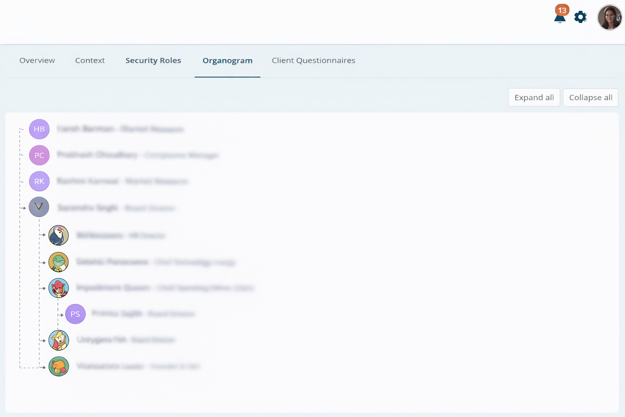Click the orange animal avatar on green background
The image size is (625, 417).
(59, 367)
